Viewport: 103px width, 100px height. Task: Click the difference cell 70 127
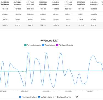coord(68,20)
